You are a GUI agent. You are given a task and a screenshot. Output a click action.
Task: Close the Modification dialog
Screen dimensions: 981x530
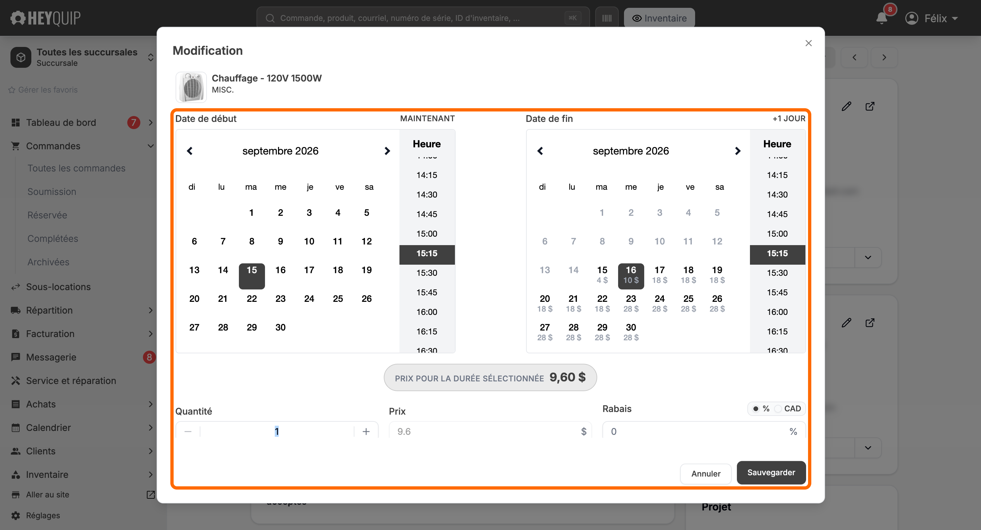click(x=808, y=43)
